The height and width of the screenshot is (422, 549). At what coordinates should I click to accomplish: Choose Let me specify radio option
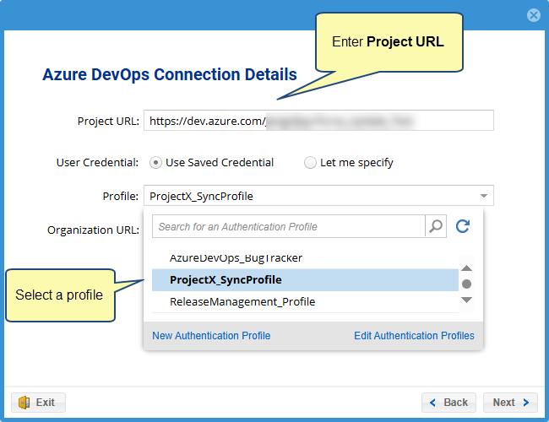coord(310,162)
